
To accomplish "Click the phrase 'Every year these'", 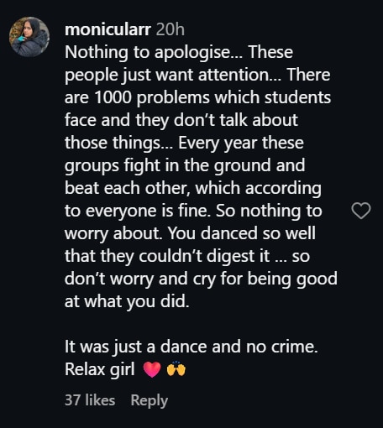I will tap(241, 143).
